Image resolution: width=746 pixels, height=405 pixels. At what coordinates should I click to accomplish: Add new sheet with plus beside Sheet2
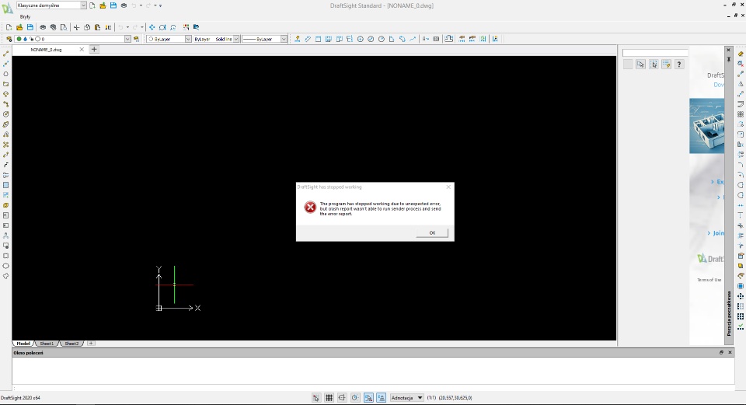click(x=91, y=343)
